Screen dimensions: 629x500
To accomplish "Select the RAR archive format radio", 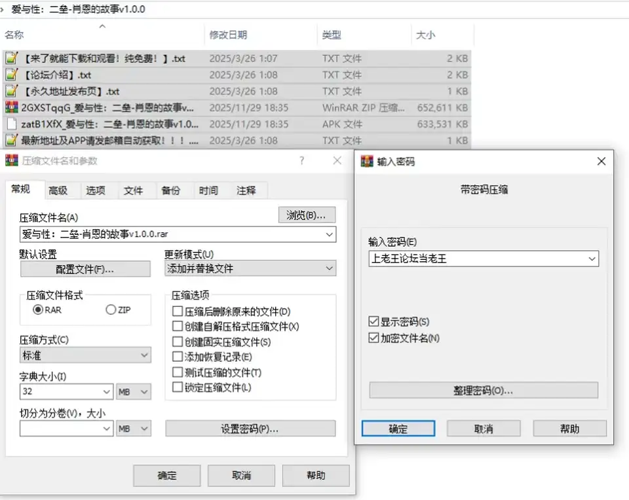I will 38,310.
